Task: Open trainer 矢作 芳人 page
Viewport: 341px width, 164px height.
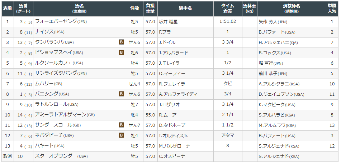Action: 268,22
